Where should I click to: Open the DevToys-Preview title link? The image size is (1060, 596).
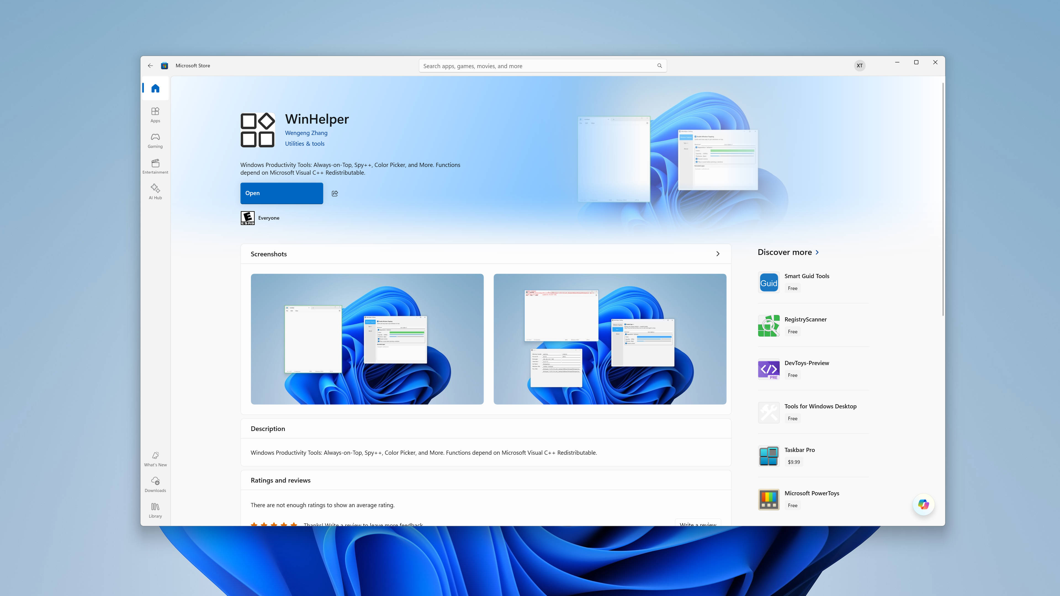807,363
